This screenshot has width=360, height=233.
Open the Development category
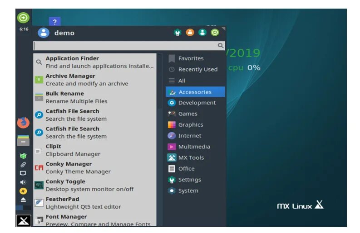coord(195,103)
